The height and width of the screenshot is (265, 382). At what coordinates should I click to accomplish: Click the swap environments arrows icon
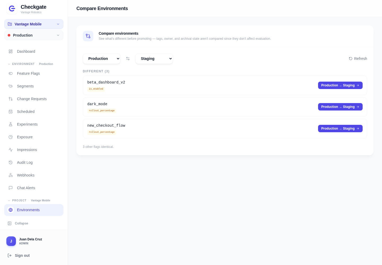tap(128, 59)
